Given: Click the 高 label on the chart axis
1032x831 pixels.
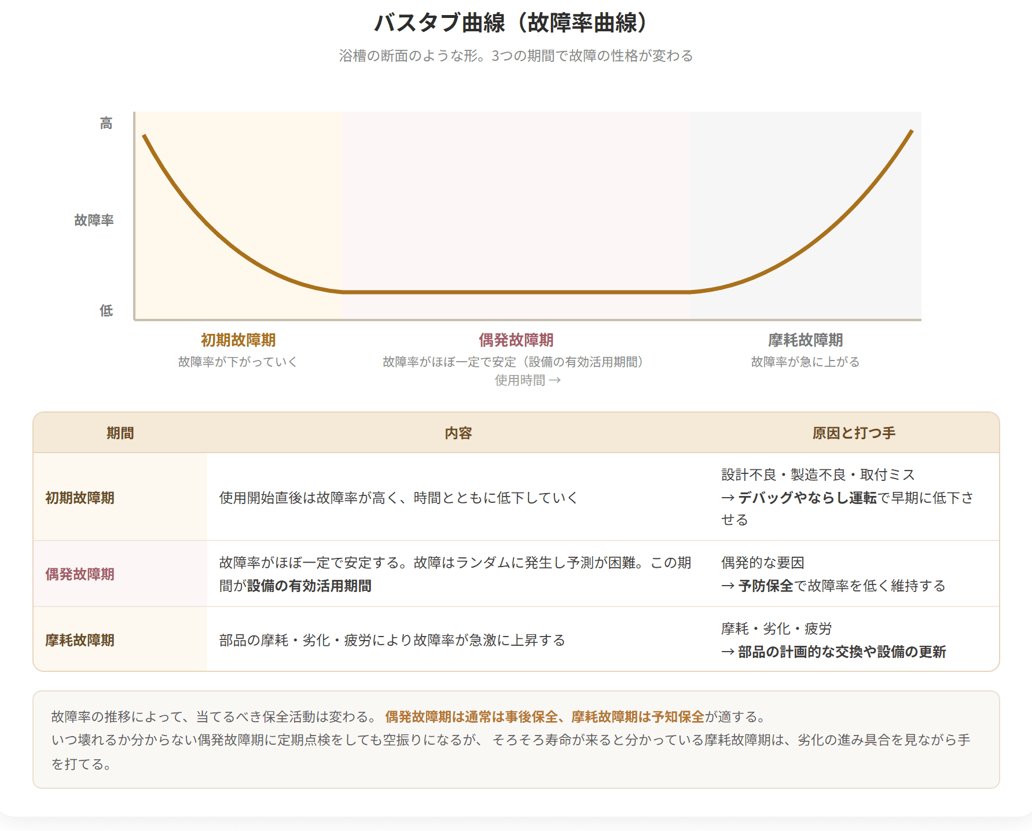Looking at the screenshot, I should tap(106, 123).
